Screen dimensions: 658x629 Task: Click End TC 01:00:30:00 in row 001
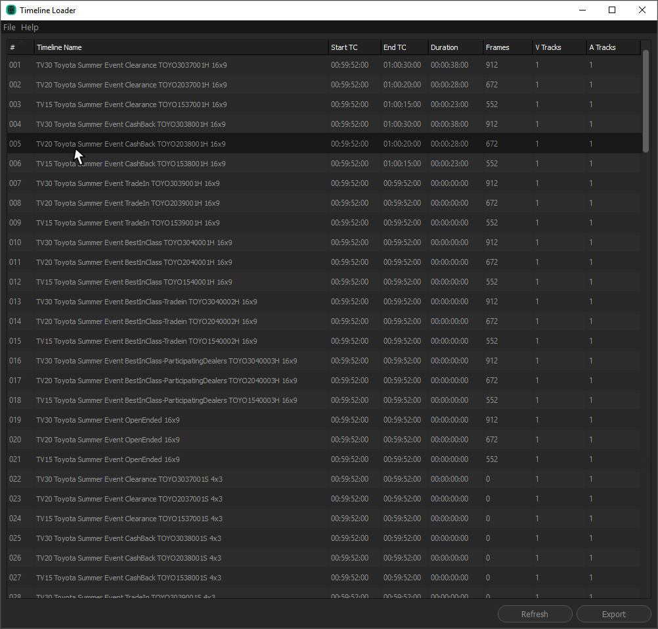(x=402, y=65)
